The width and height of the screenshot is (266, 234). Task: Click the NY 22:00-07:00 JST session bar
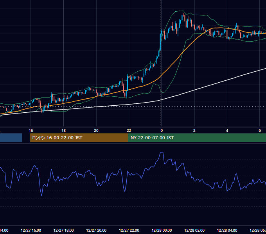[x=197, y=138]
